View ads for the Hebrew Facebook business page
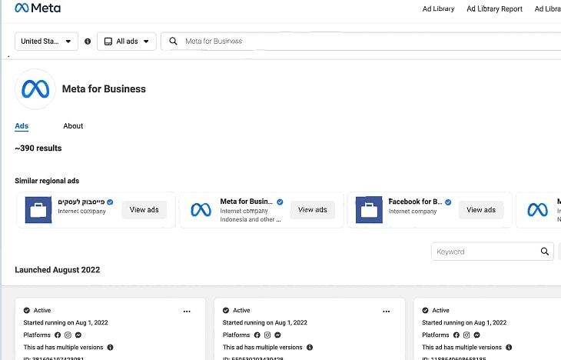The width and height of the screenshot is (561, 360). [144, 210]
